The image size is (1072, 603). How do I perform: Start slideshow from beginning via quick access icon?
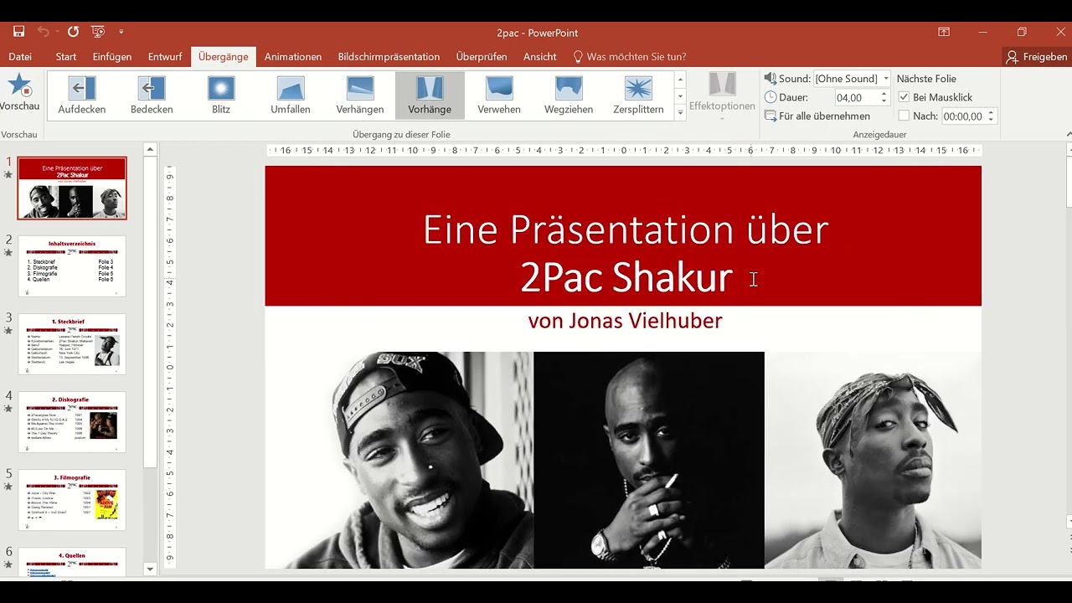point(98,32)
